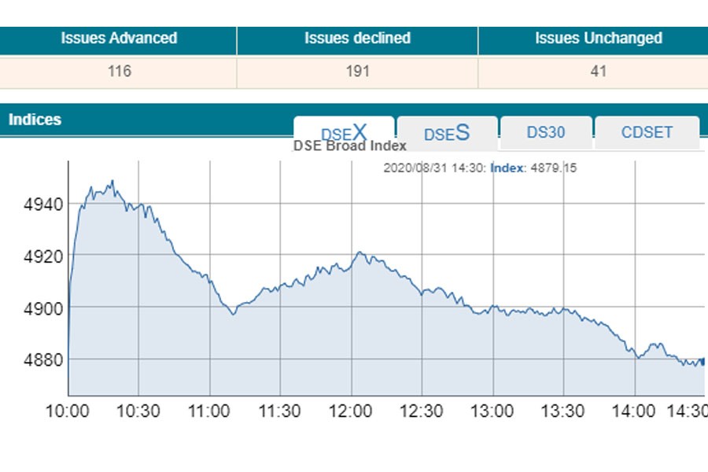Select the 41 unchanged issues value
This screenshot has width=708, height=472.
pos(598,72)
